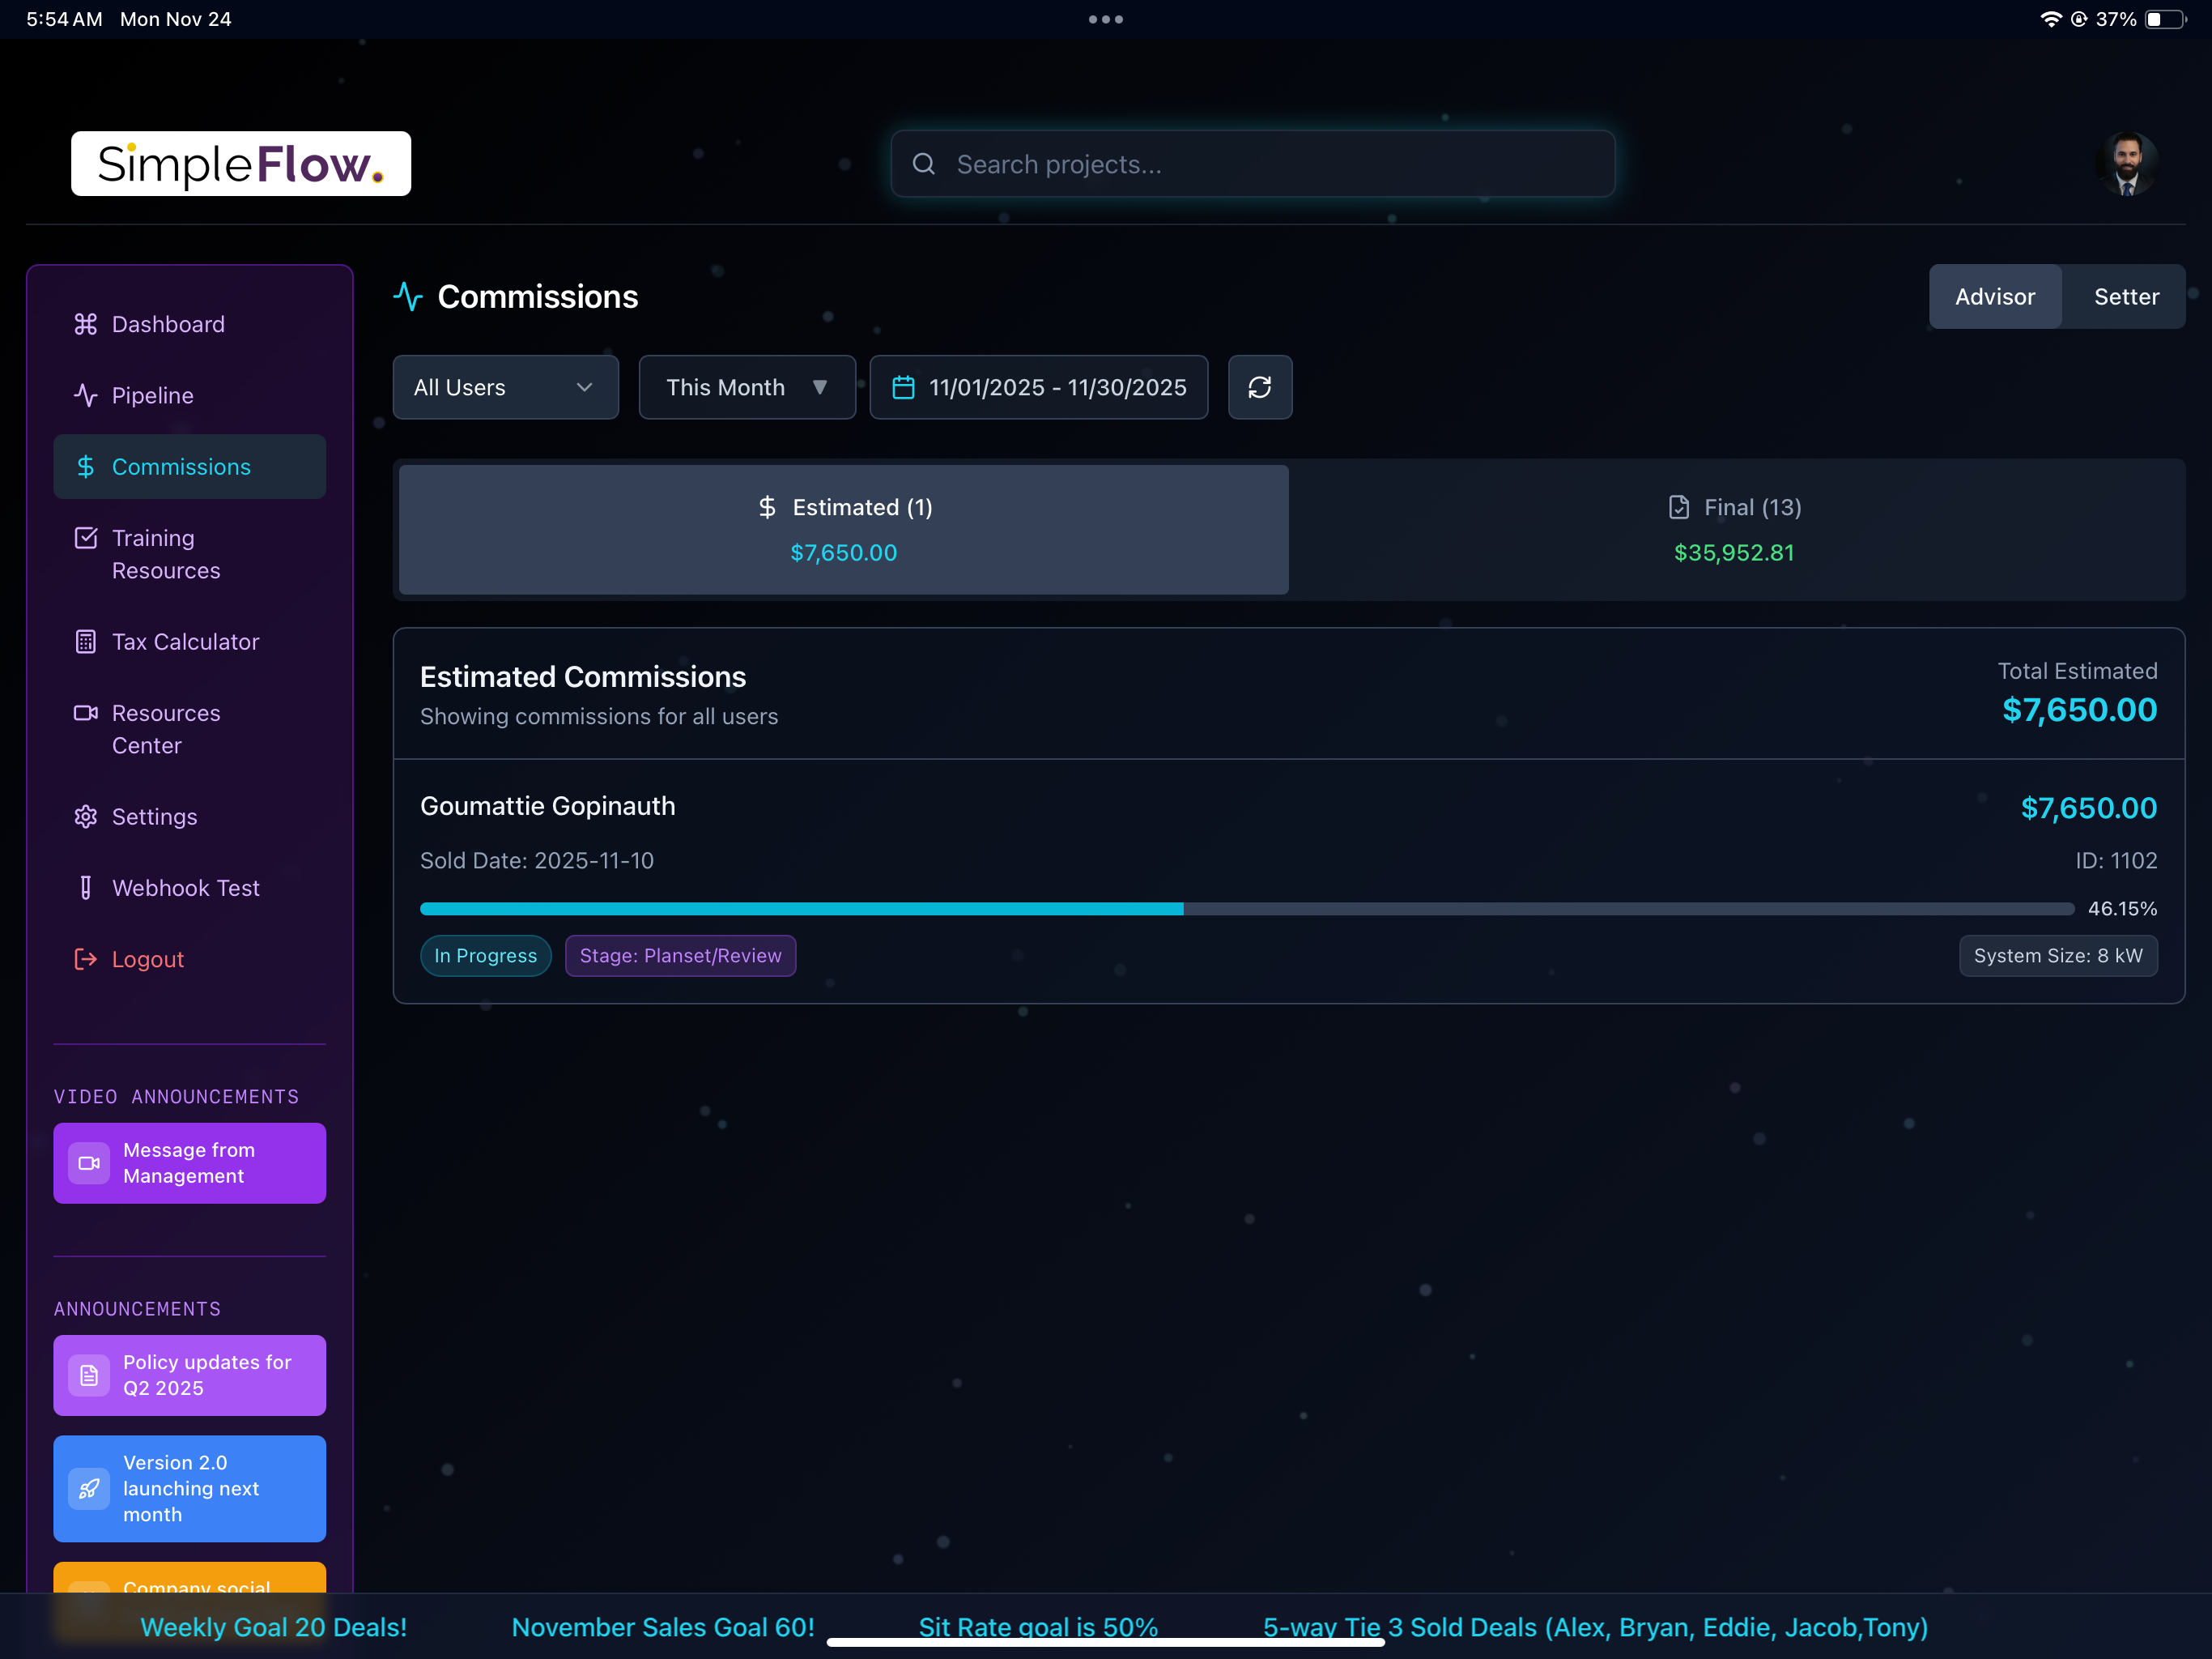Click the Webhook Test tube icon
Screen dimensions: 2212x1659
coord(86,888)
